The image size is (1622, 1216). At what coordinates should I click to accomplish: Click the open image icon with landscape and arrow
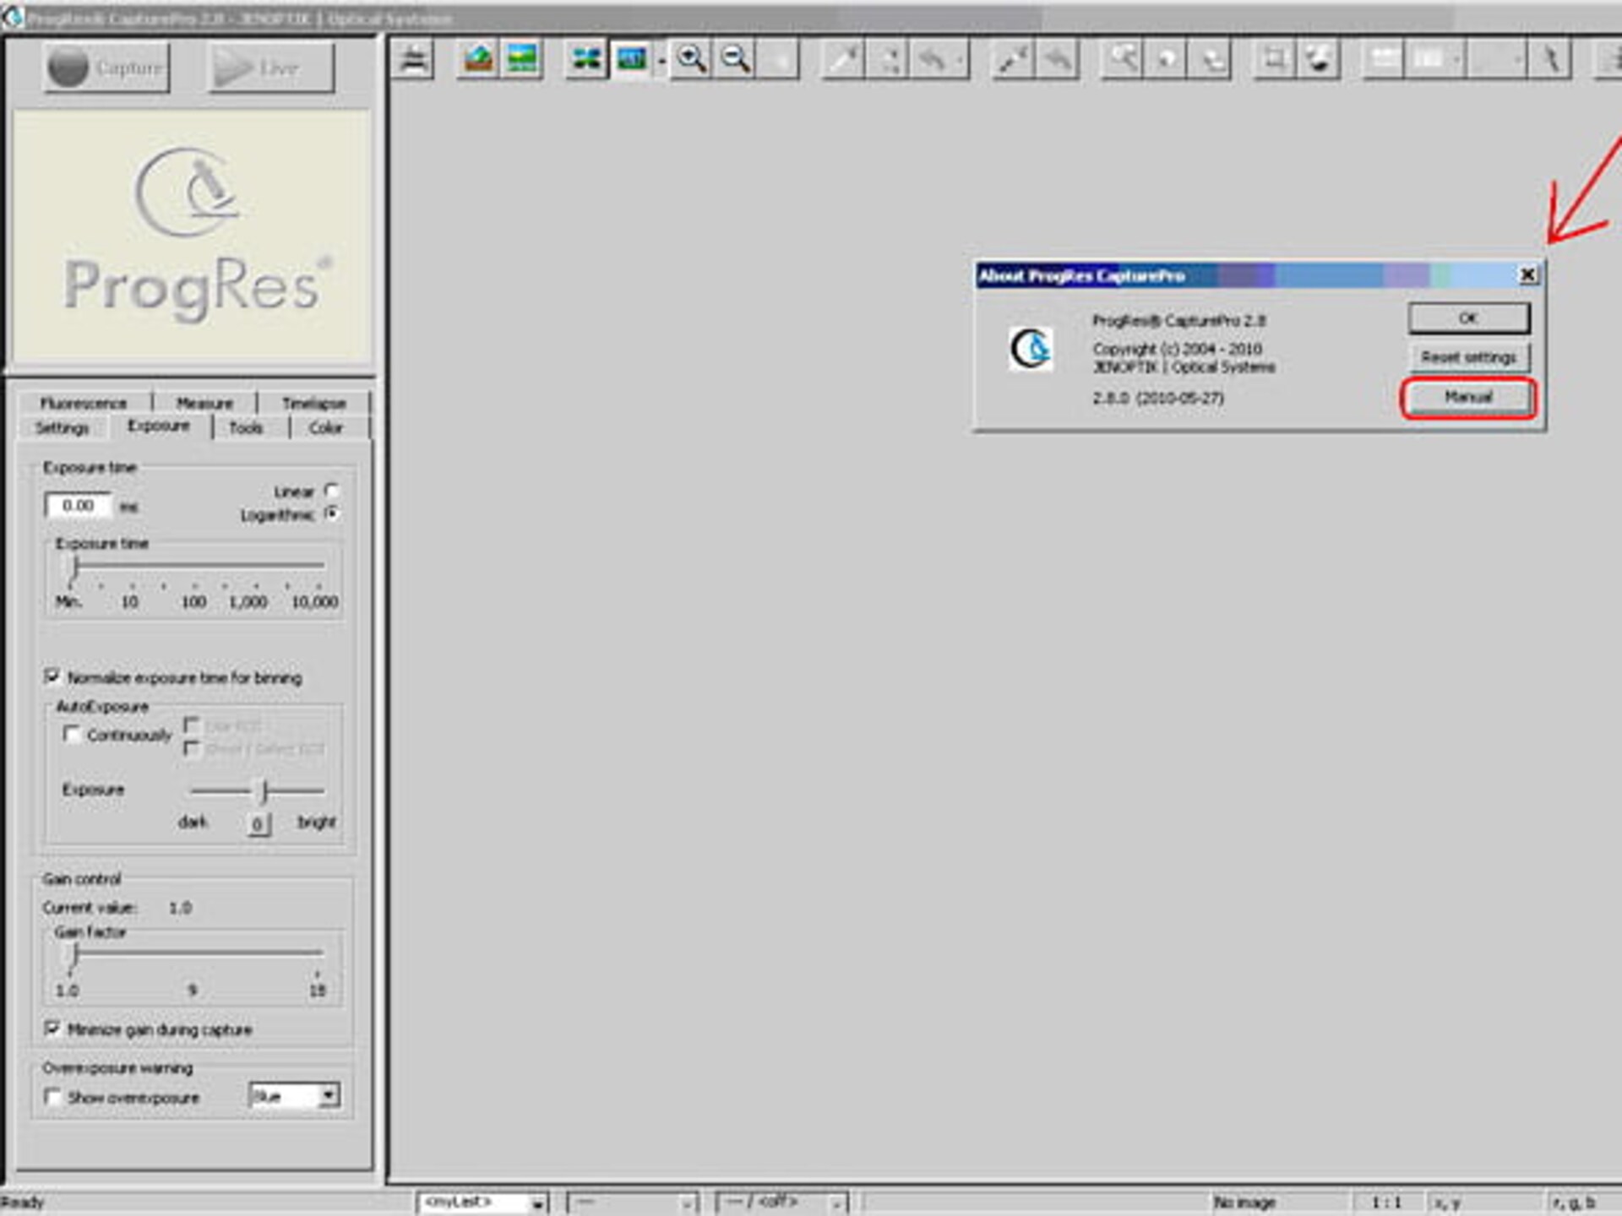coord(479,59)
